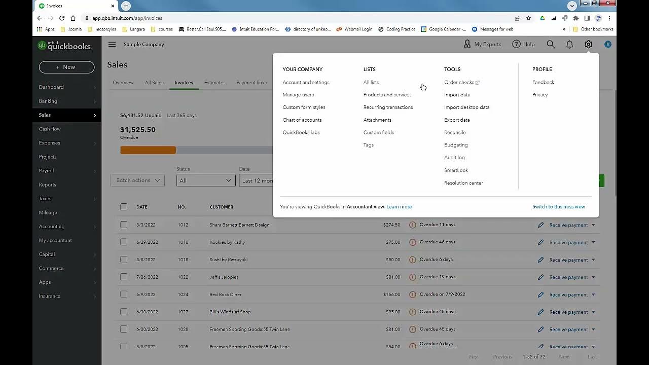Open a new browser tab
649x365 pixels.
coord(126,6)
